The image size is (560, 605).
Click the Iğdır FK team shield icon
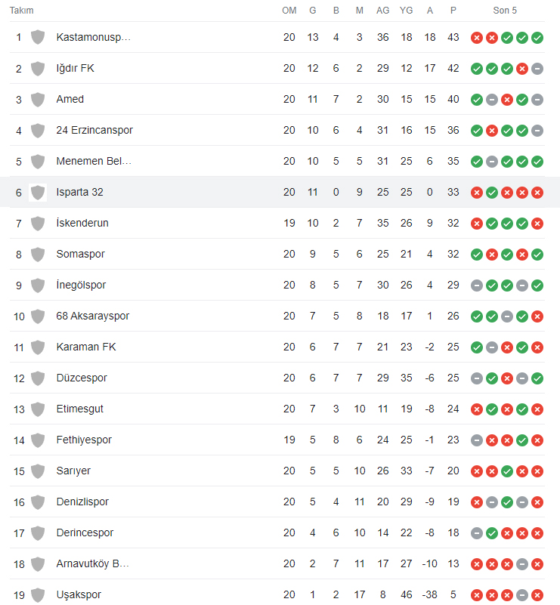(38, 69)
